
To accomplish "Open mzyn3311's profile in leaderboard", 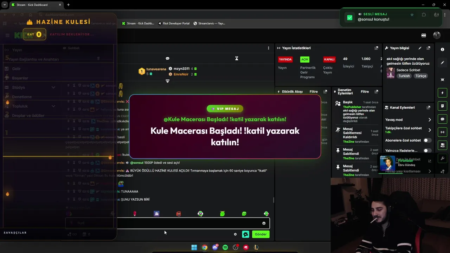I will (181, 69).
